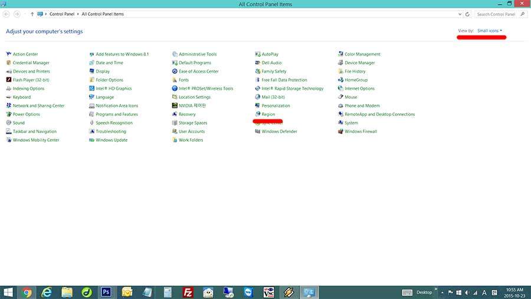Click the Notification Area Icons link
531x299 pixels.
117,106
